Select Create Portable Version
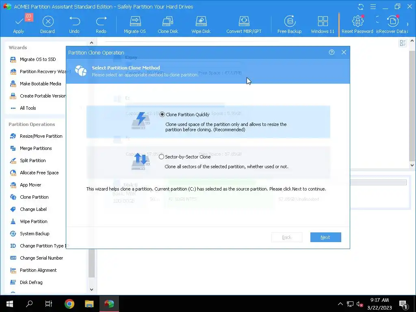 (x=40, y=96)
